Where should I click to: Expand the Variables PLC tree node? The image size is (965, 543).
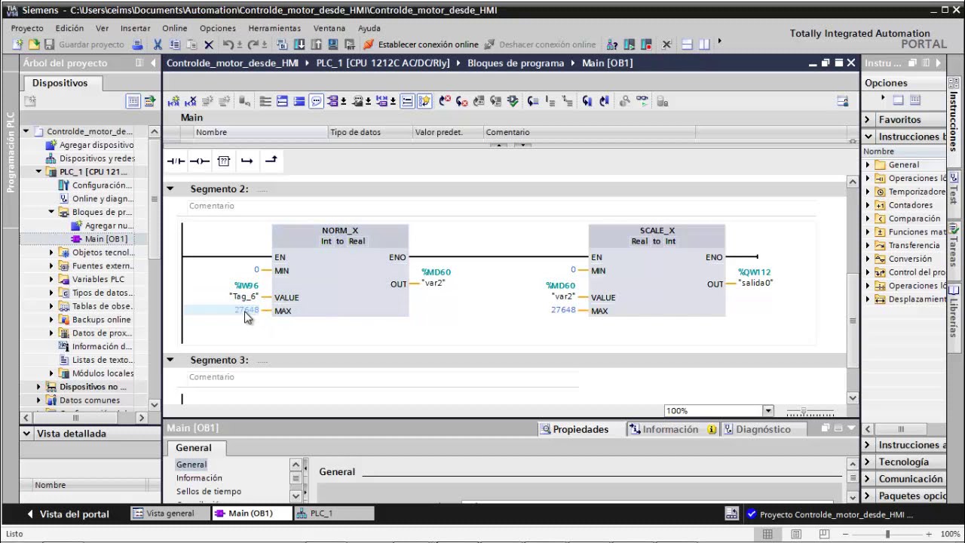click(x=51, y=279)
